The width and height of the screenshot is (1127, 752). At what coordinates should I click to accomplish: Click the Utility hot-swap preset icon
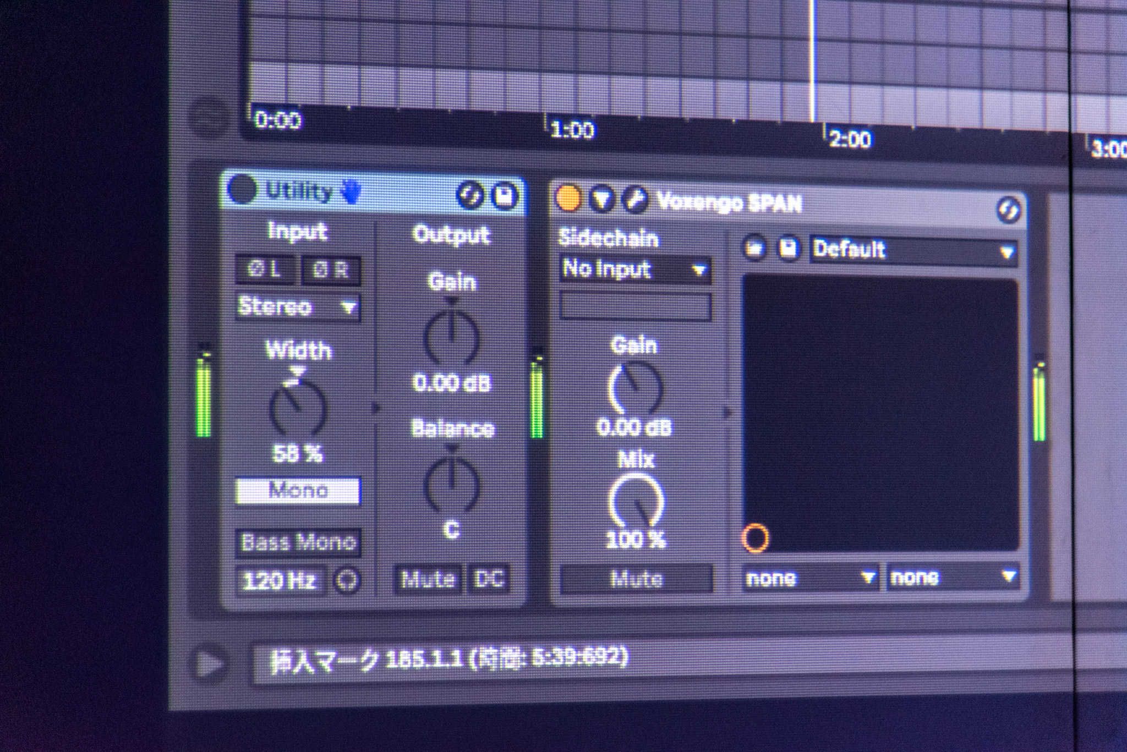pyautogui.click(x=469, y=195)
